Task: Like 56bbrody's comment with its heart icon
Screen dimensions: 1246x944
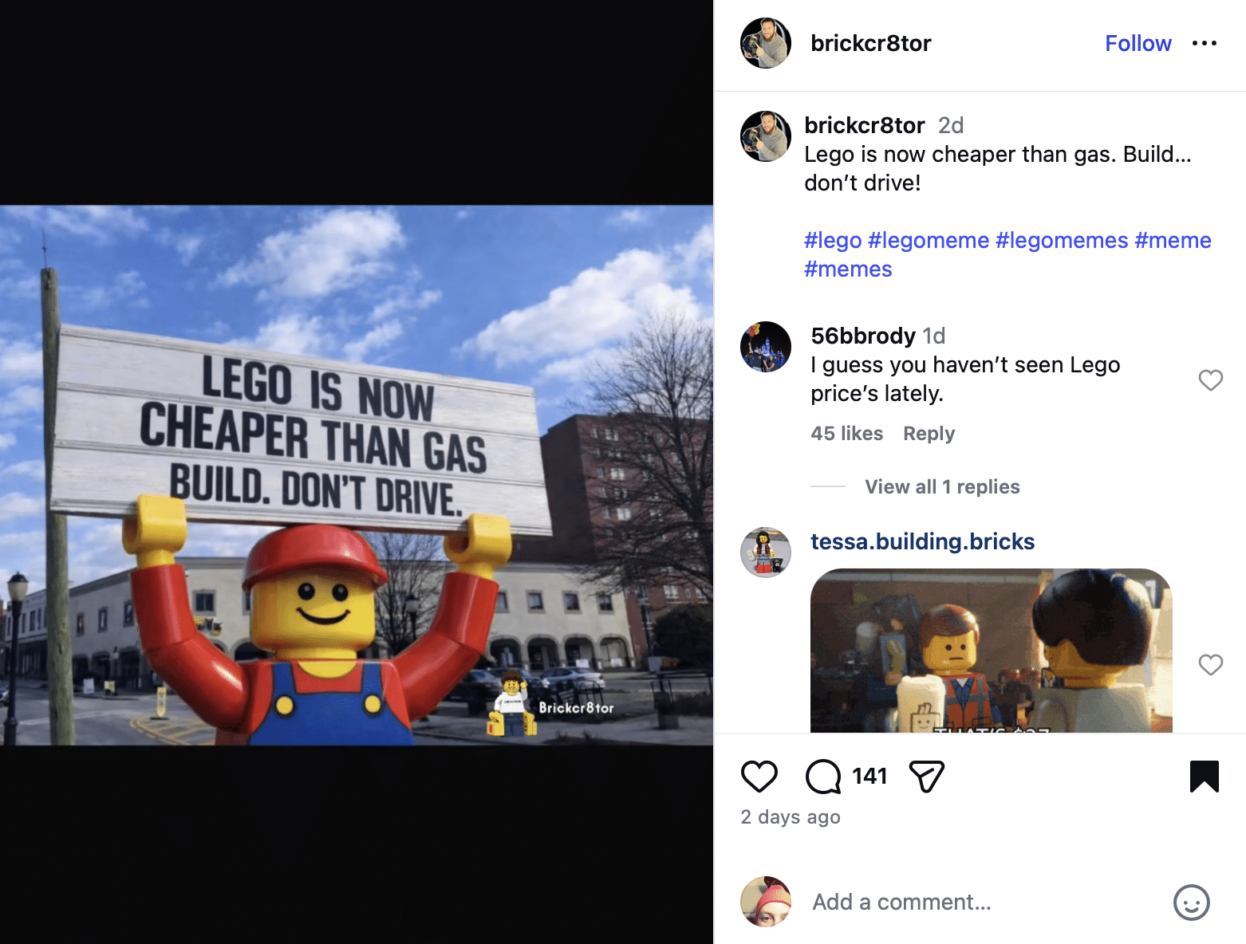Action: (1211, 380)
